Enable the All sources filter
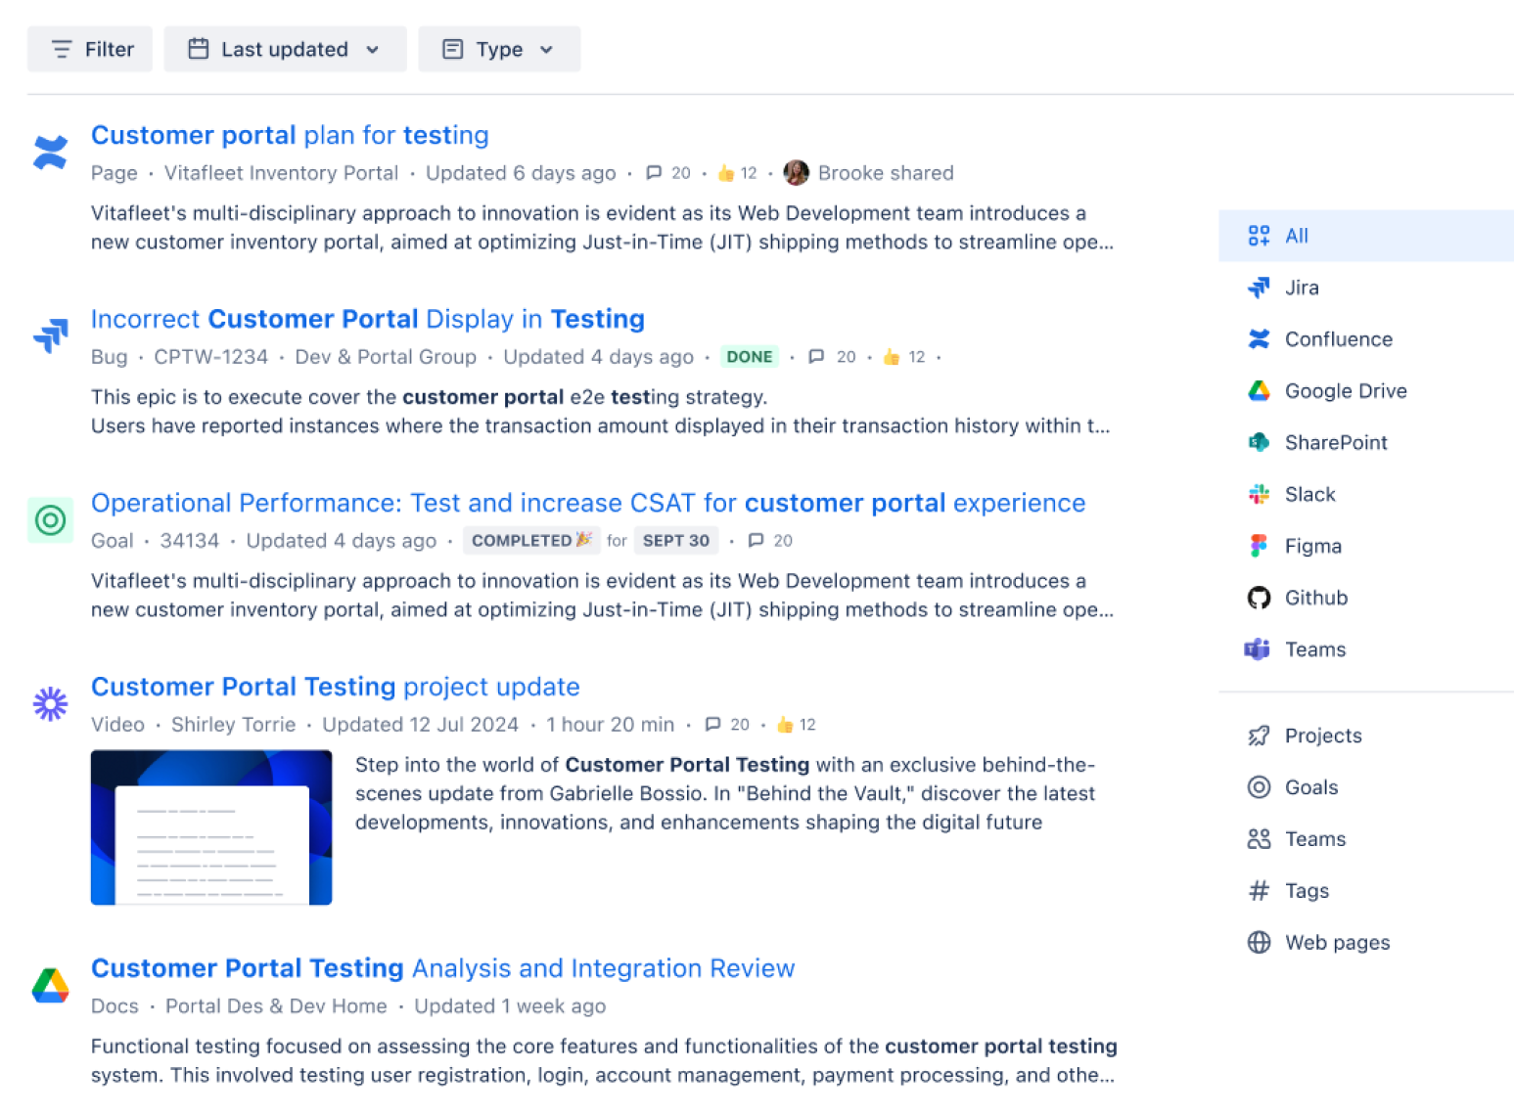Image resolution: width=1514 pixels, height=1116 pixels. coord(1296,236)
